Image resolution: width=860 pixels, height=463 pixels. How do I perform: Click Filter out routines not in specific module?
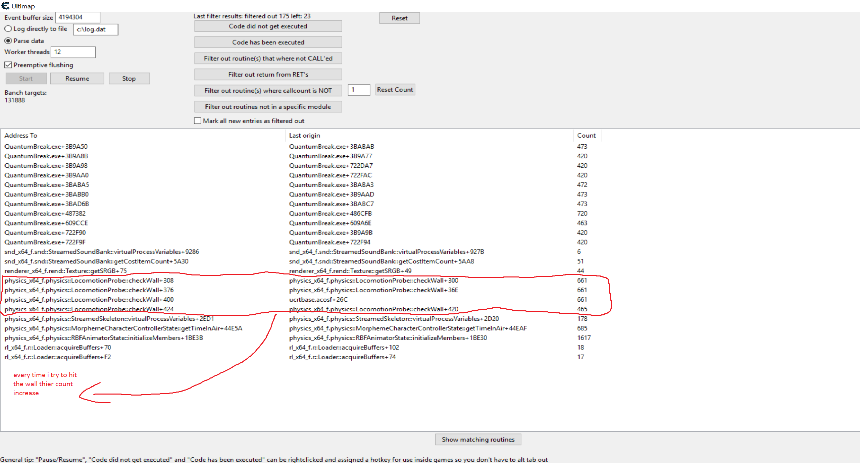[x=268, y=107]
